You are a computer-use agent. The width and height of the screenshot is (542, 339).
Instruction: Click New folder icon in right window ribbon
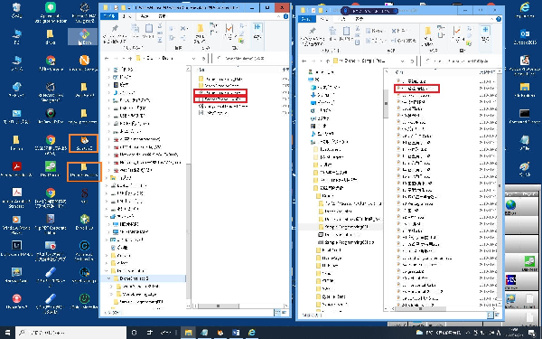coord(427,36)
